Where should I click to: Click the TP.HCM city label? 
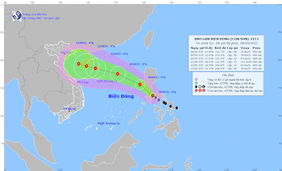pos(70,109)
